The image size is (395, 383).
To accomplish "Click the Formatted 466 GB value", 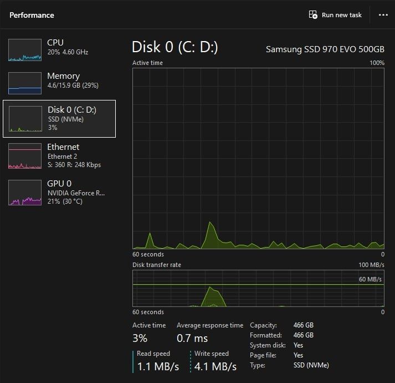I will point(303,335).
